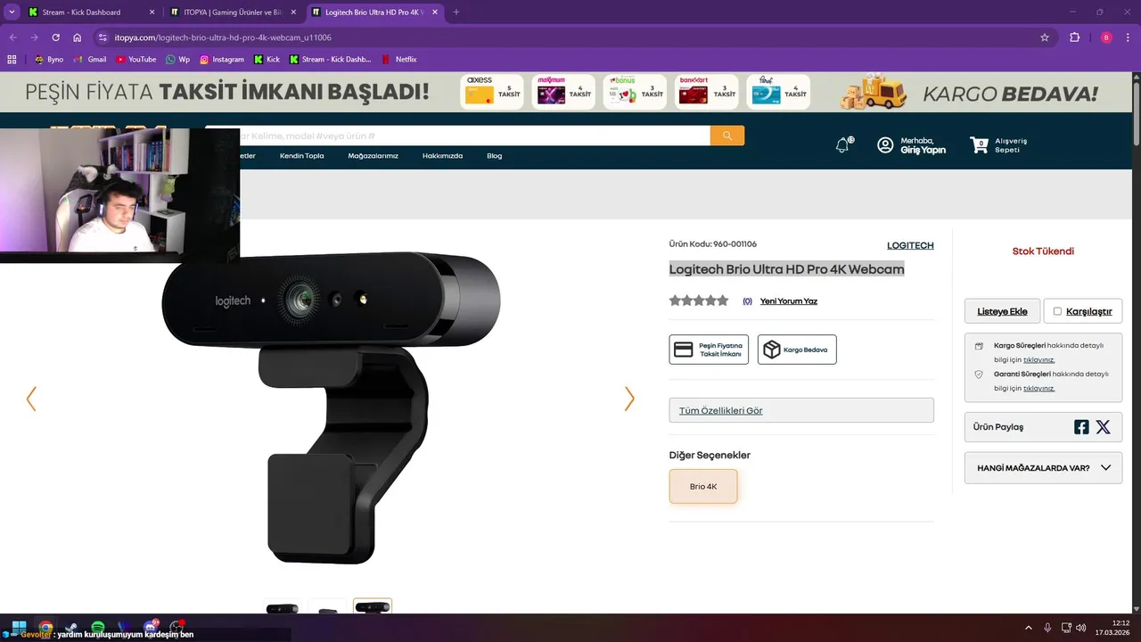The image size is (1141, 642).
Task: Open the notifications bell icon
Action: tap(842, 145)
